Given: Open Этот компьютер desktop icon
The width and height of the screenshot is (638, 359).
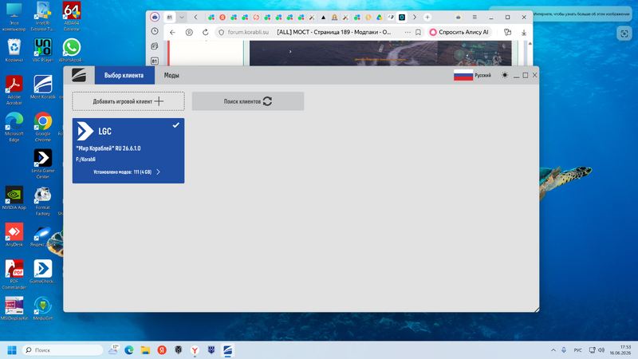Looking at the screenshot, I should coord(14,16).
